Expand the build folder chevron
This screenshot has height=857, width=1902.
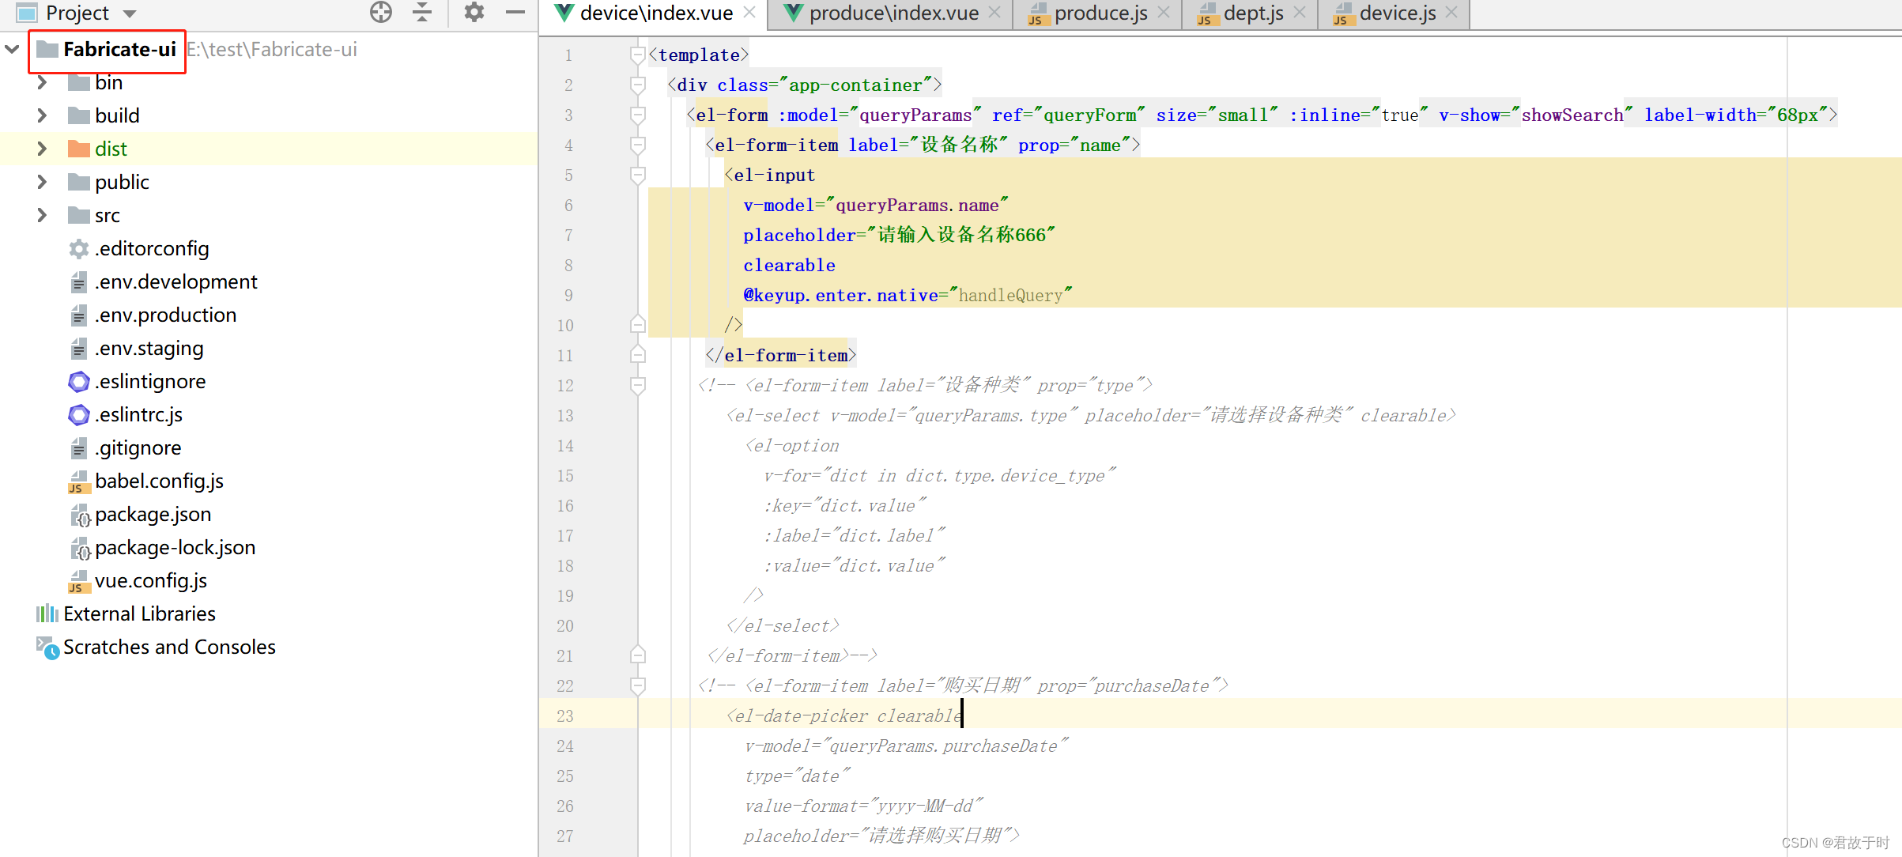point(42,115)
